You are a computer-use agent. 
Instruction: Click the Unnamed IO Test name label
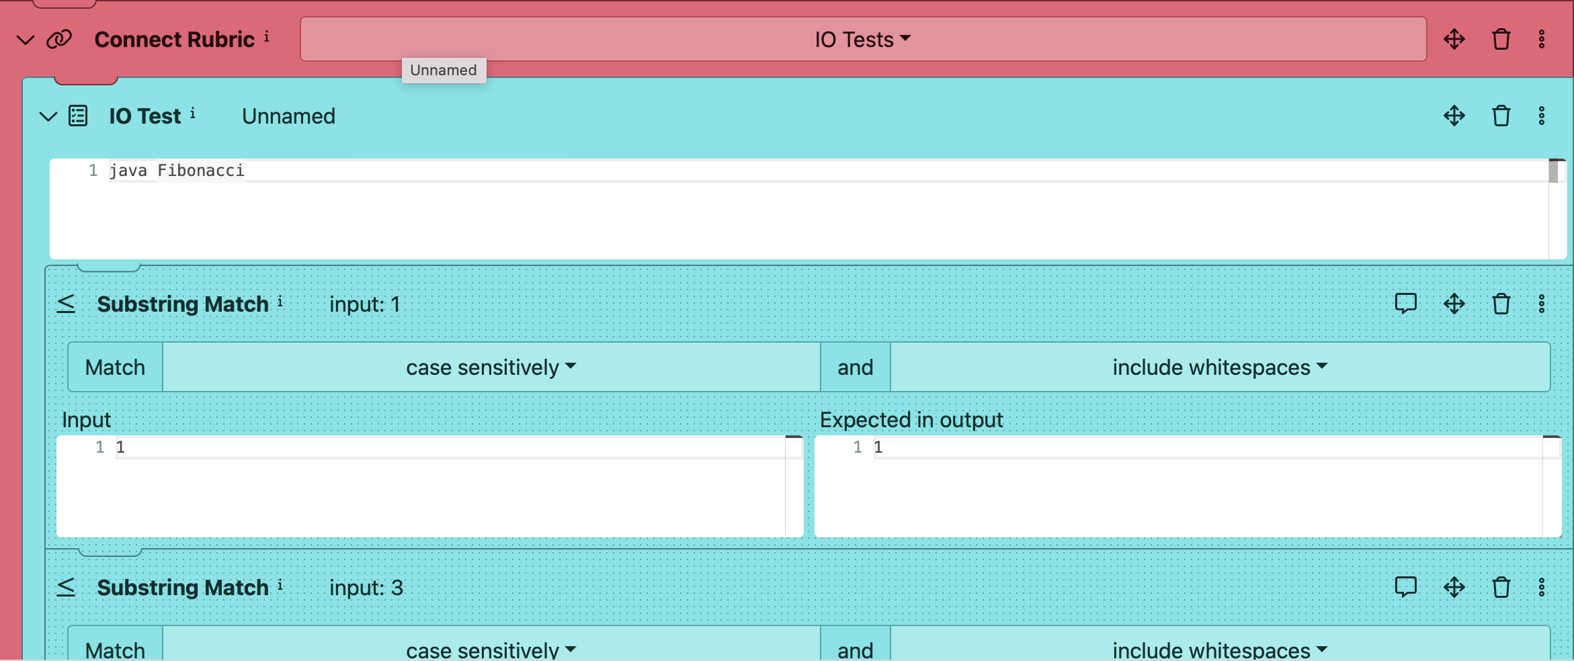288,116
